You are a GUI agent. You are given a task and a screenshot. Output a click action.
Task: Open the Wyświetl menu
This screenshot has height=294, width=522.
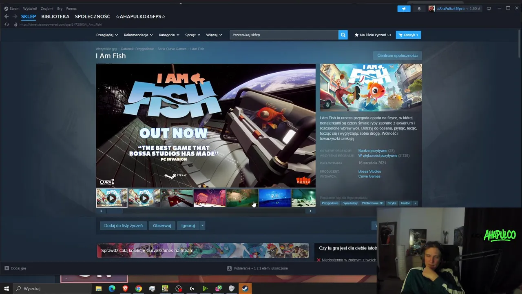pos(30,9)
